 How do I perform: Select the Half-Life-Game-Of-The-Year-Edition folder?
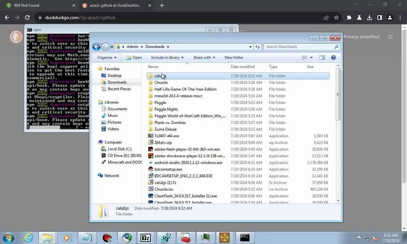coord(238,89)
